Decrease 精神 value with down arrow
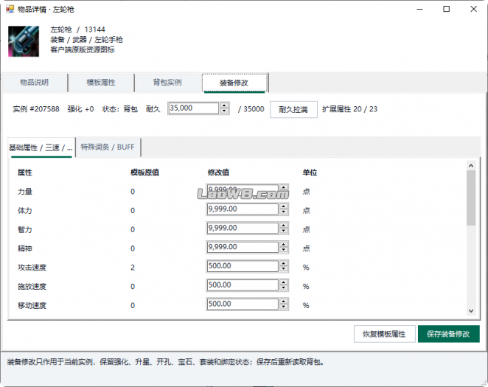This screenshot has height=387, width=488. pyautogui.click(x=284, y=250)
